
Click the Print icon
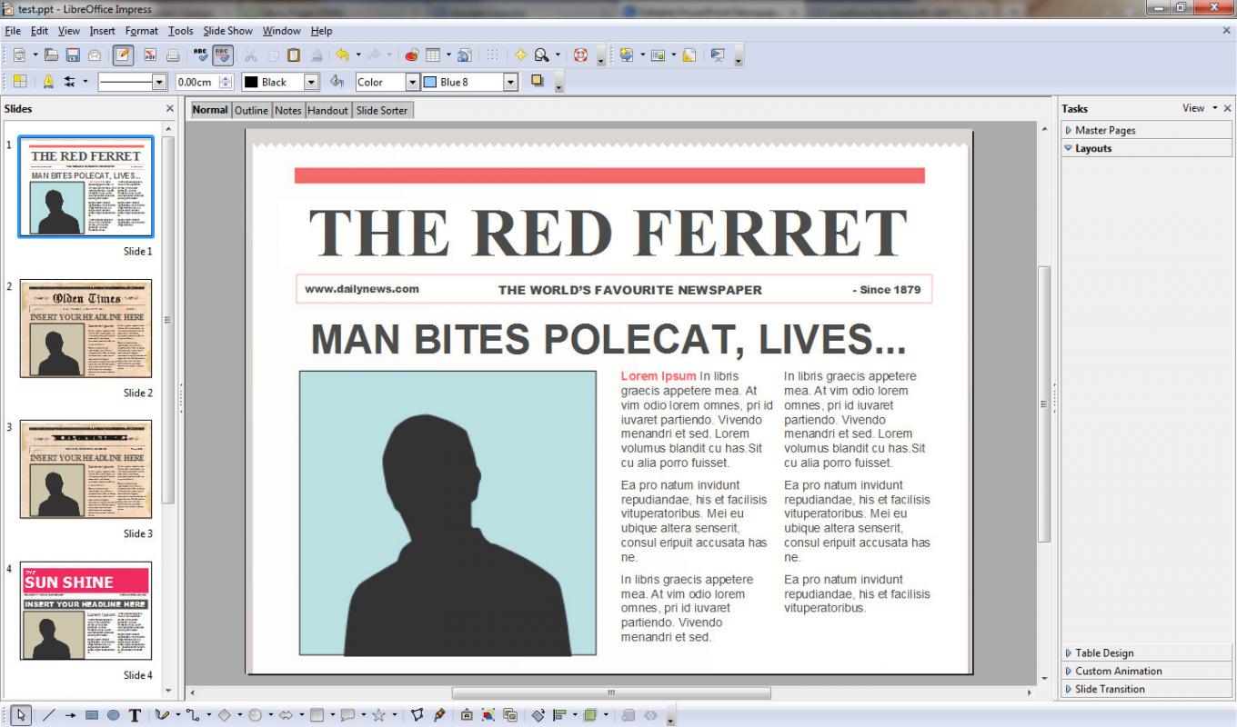click(x=173, y=55)
